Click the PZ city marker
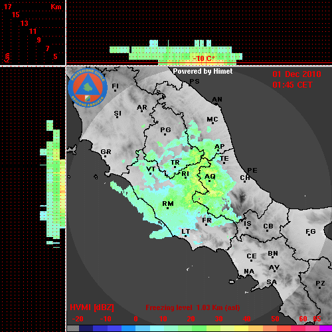 pos(320,288)
